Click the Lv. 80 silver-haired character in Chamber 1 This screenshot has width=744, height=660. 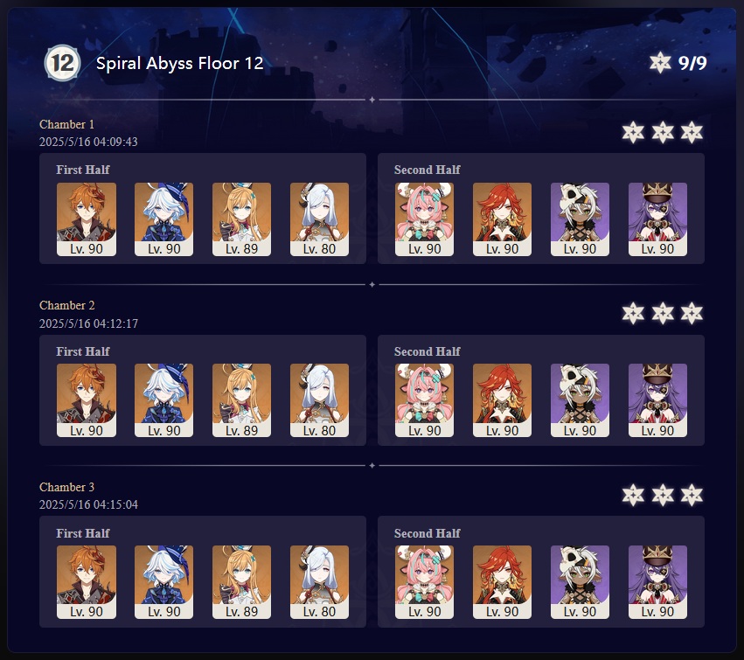319,219
